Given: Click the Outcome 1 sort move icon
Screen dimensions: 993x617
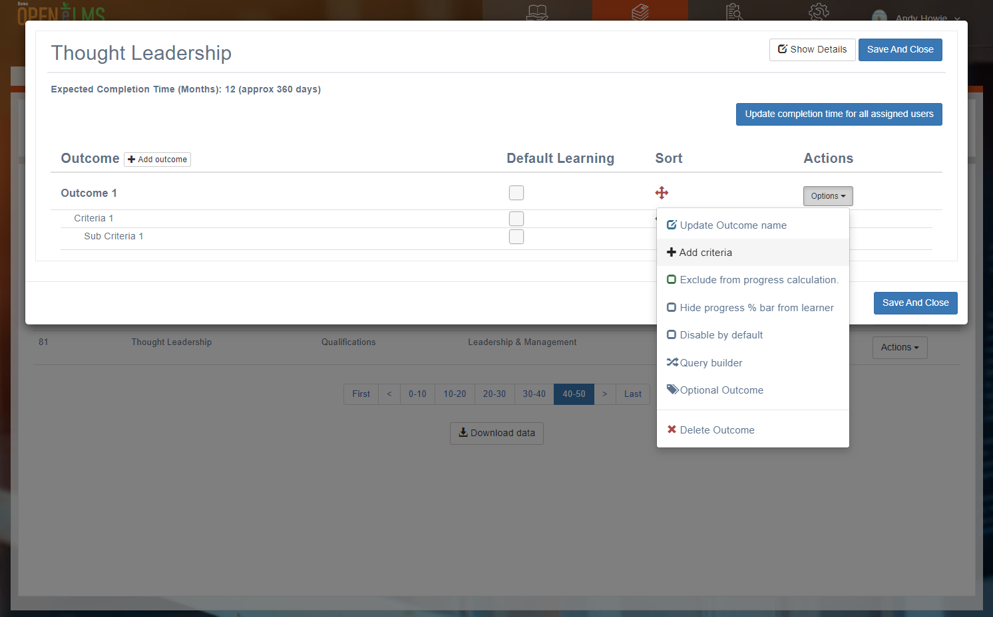Looking at the screenshot, I should 662,193.
